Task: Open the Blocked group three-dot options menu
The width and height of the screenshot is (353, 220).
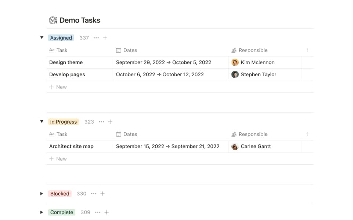Action: [x=94, y=194]
